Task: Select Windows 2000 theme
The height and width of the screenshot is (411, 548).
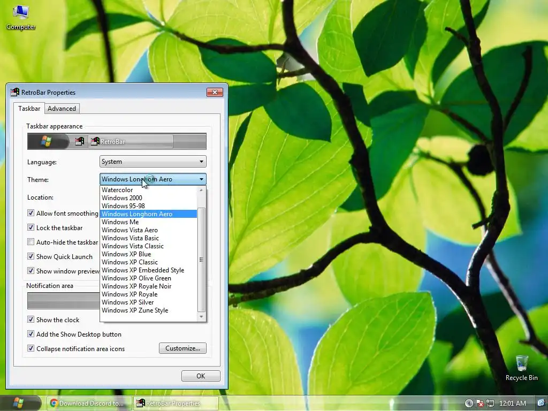Action: (x=149, y=198)
